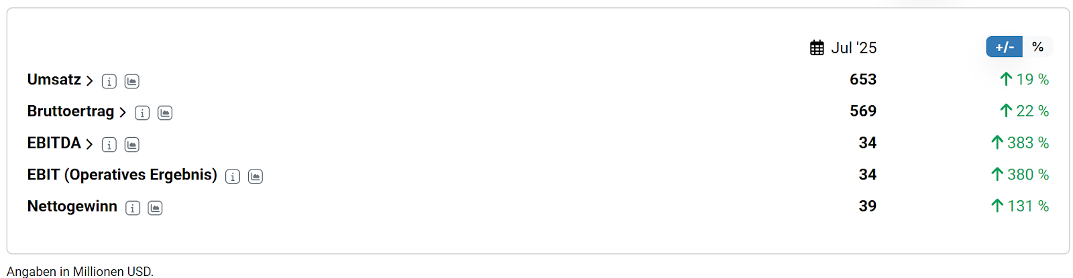Show chart icon for Nettogewinn
The image size is (1073, 278).
point(156,208)
